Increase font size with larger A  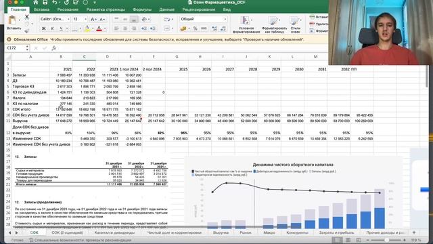(93, 19)
